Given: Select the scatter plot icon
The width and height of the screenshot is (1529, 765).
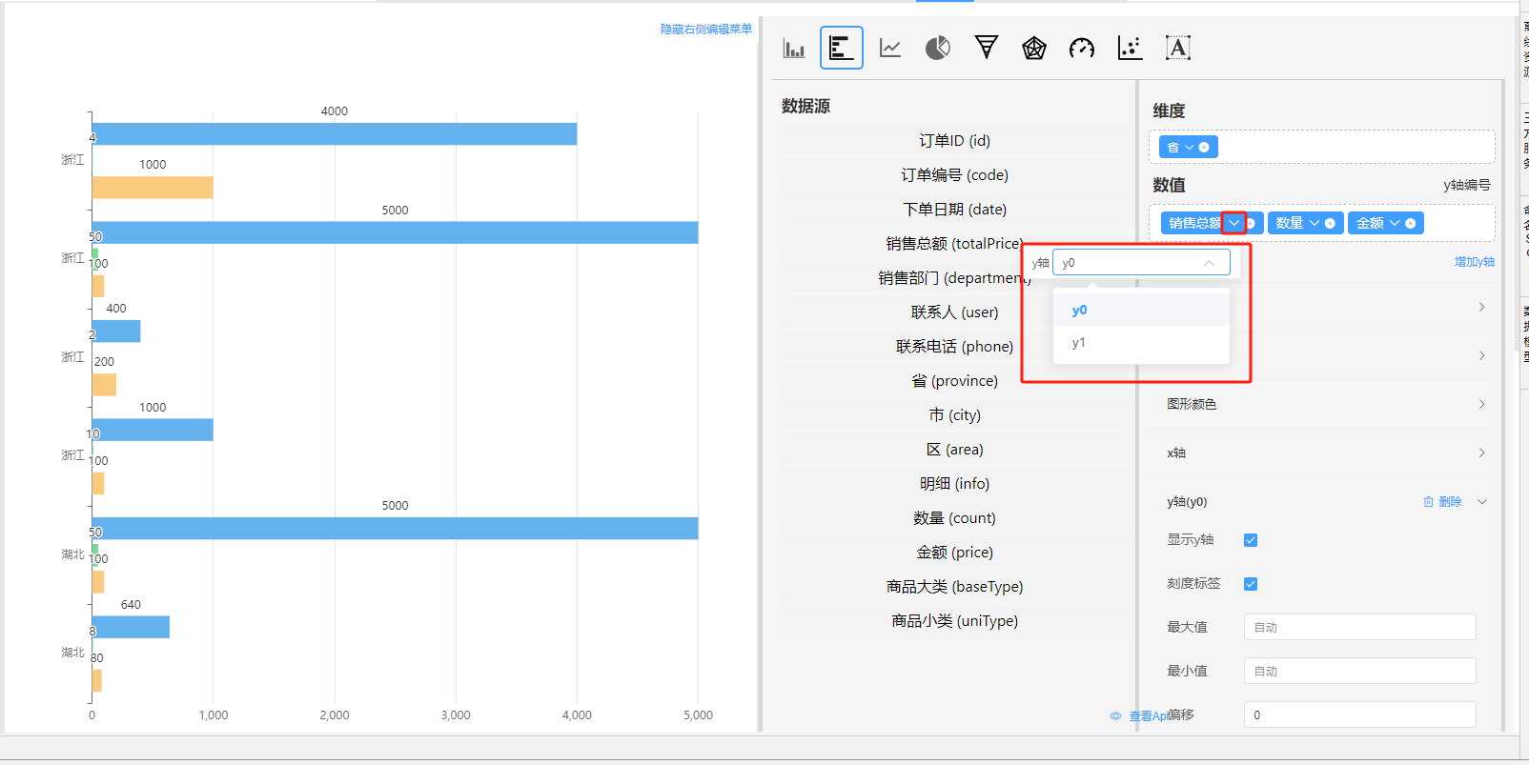Looking at the screenshot, I should [x=1130, y=48].
